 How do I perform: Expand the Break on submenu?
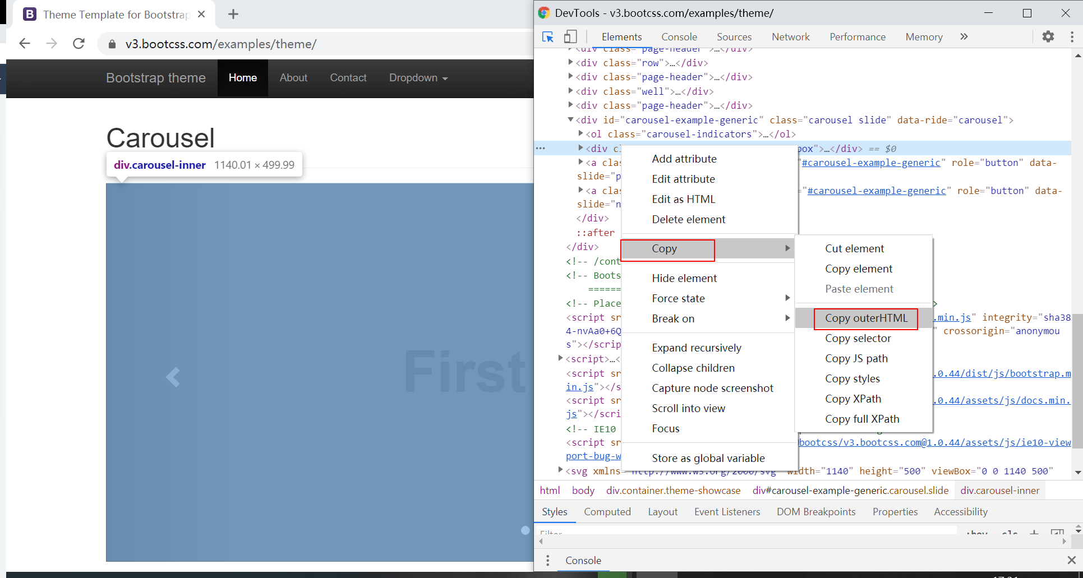pos(709,318)
